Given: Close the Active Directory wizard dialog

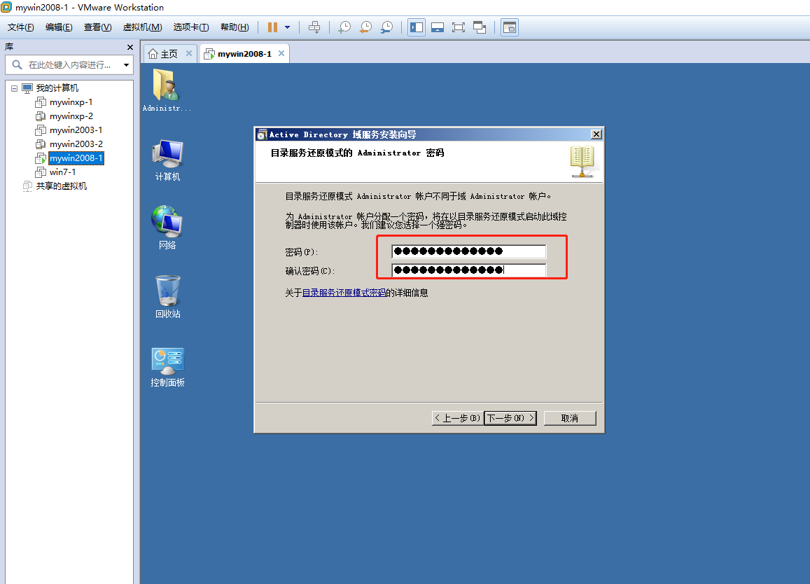Looking at the screenshot, I should click(596, 134).
